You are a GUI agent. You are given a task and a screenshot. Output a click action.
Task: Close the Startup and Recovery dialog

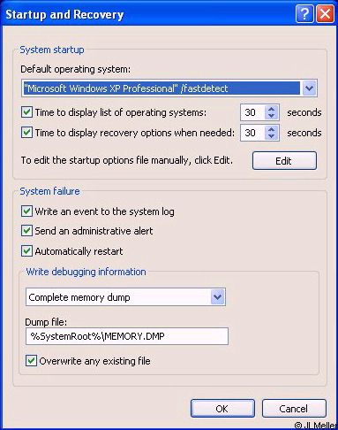[325, 13]
